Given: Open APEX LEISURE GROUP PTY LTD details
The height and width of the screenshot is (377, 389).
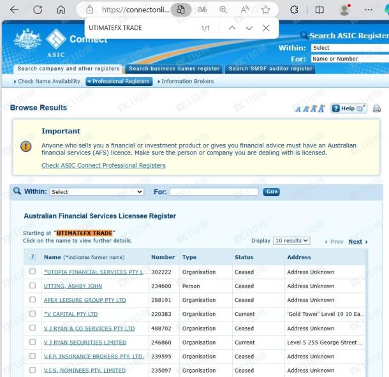Looking at the screenshot, I should point(85,300).
